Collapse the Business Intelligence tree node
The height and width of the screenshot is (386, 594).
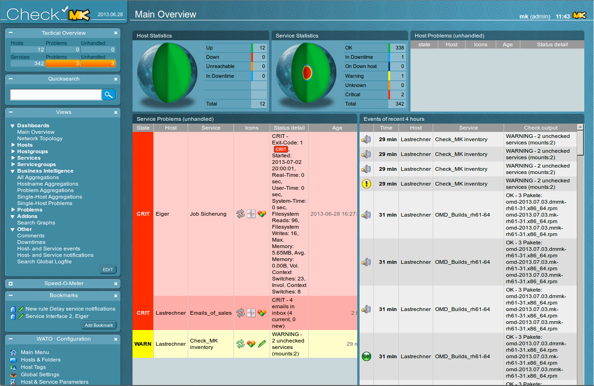pos(13,171)
